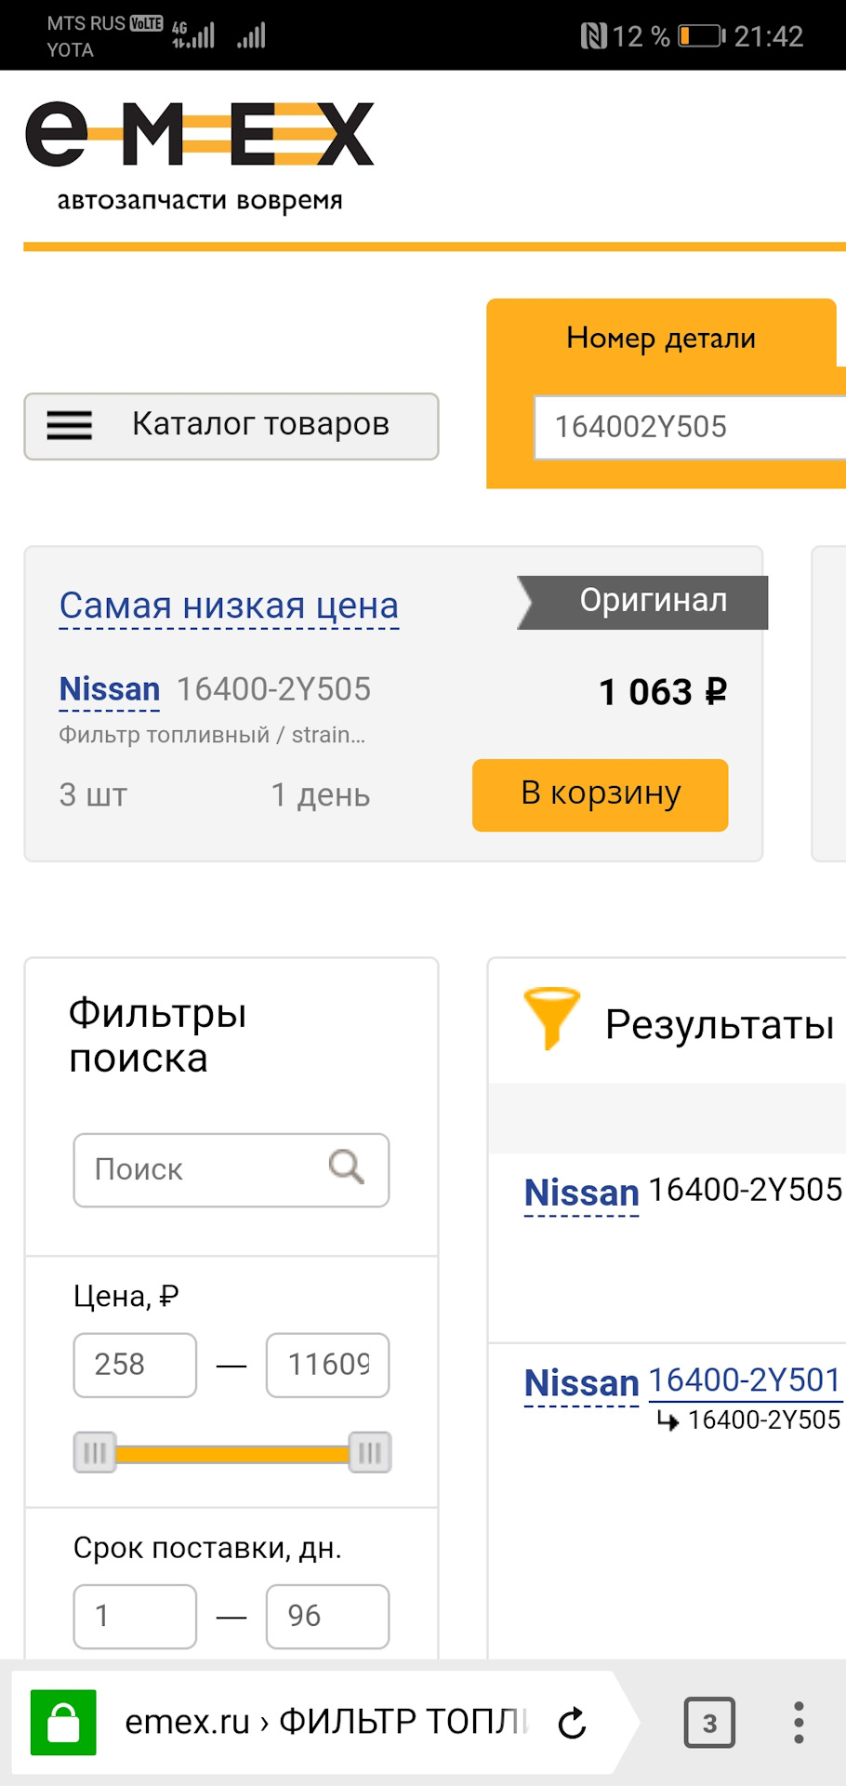The height and width of the screenshot is (1786, 846).
Task: Open the 16400-2Y501 part number link
Action: click(745, 1380)
